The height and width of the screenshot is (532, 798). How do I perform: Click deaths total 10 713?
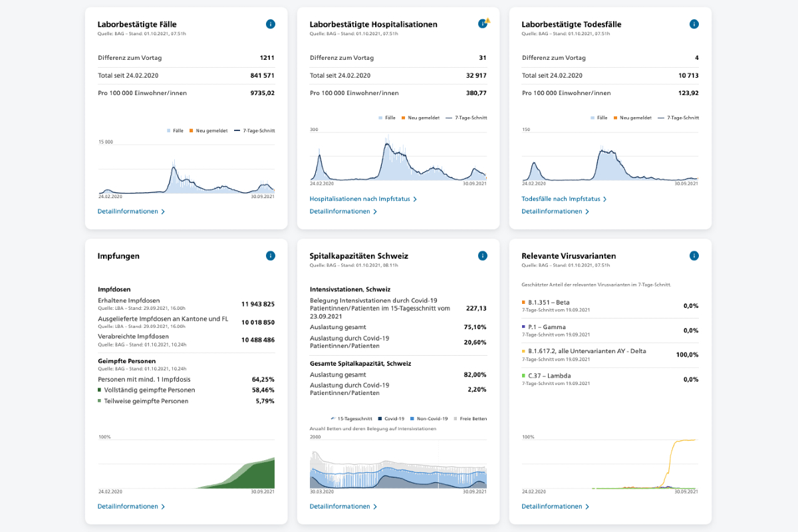point(688,76)
